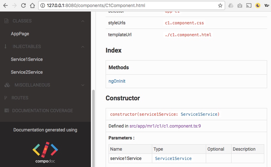Click the Documentation coverage table icon

pyautogui.click(x=7, y=110)
